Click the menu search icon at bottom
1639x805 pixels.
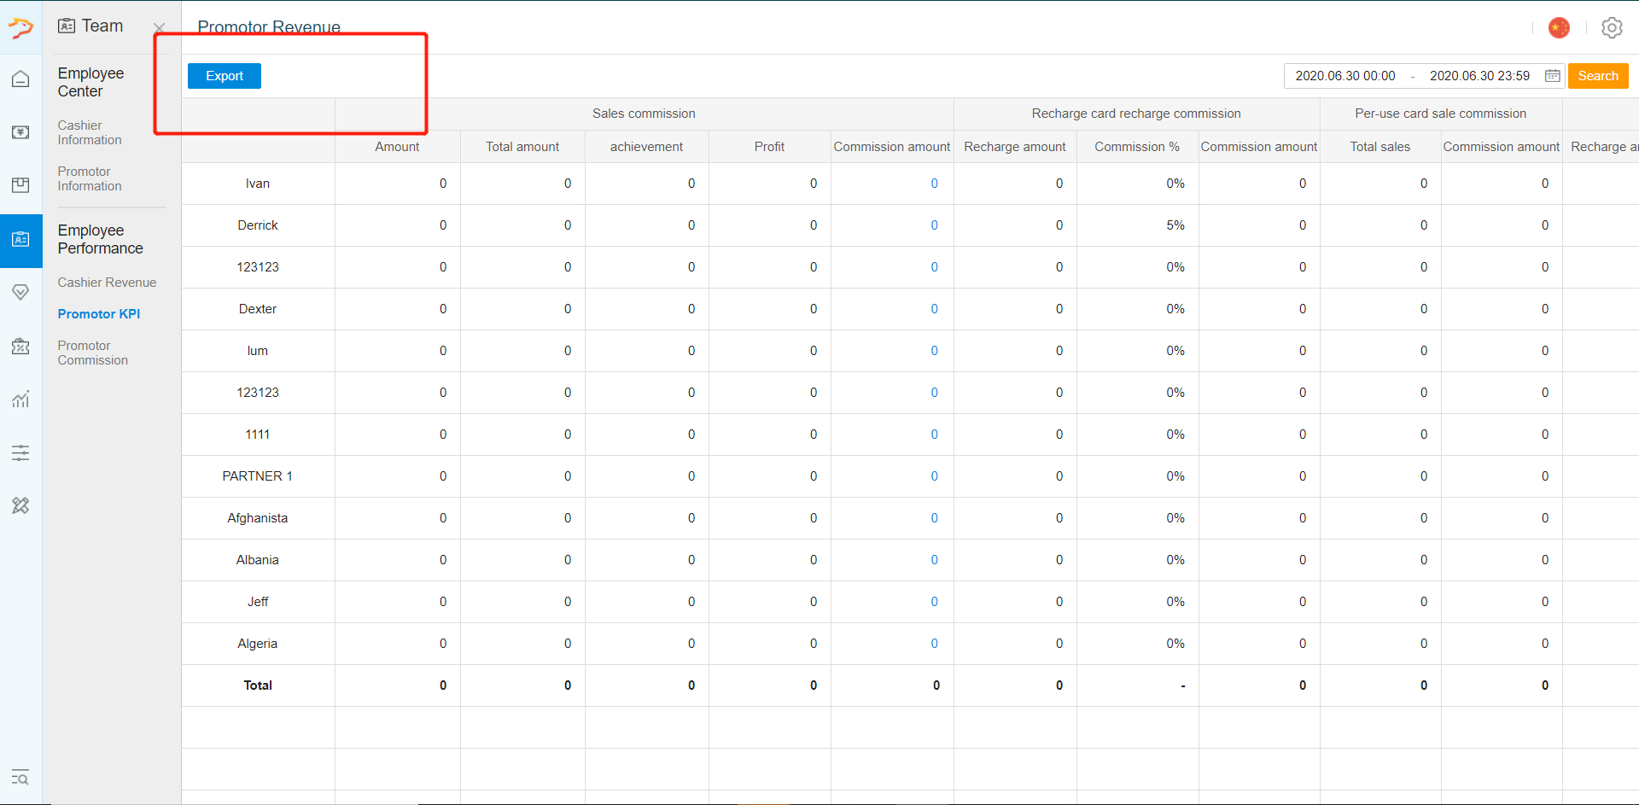(20, 778)
